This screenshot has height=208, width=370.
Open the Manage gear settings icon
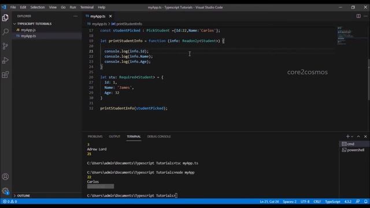[x=5, y=191]
